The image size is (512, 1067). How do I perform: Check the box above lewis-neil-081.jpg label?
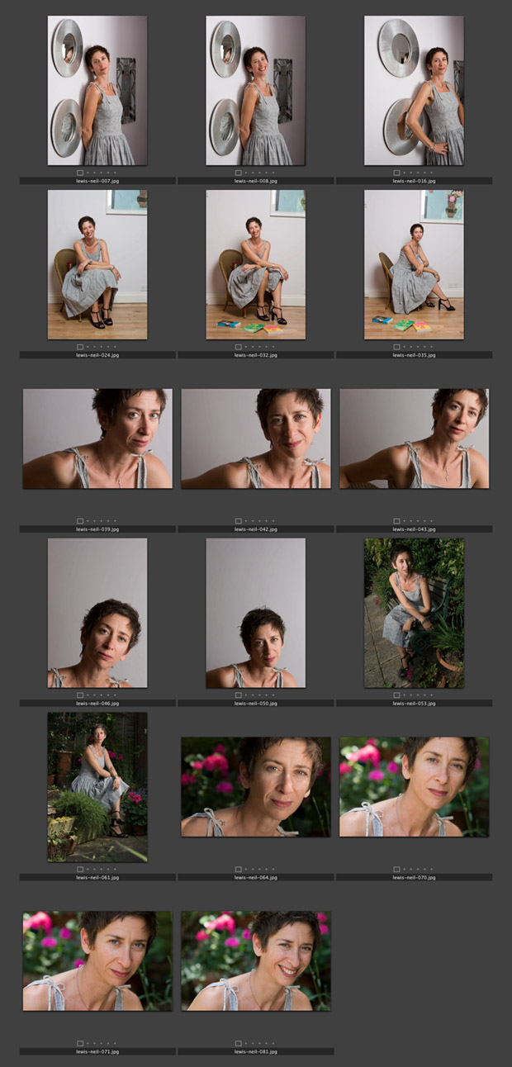coord(239,1044)
